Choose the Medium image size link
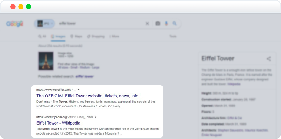This screenshot has height=139, width=281. [85, 67]
